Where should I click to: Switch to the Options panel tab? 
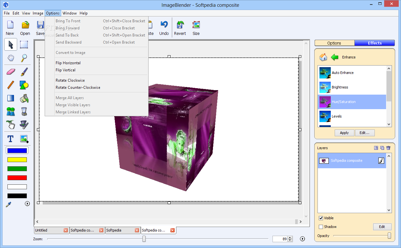click(334, 43)
